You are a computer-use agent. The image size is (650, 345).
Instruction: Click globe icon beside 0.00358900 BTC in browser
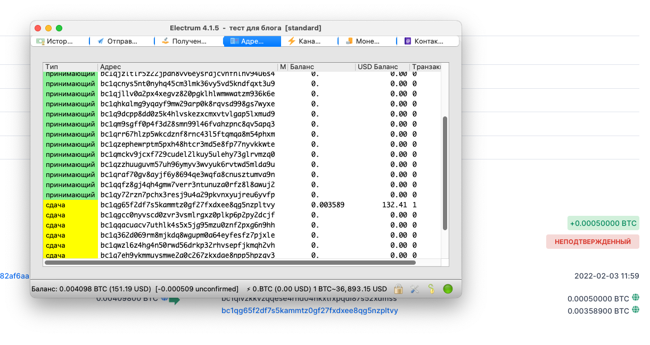636,310
